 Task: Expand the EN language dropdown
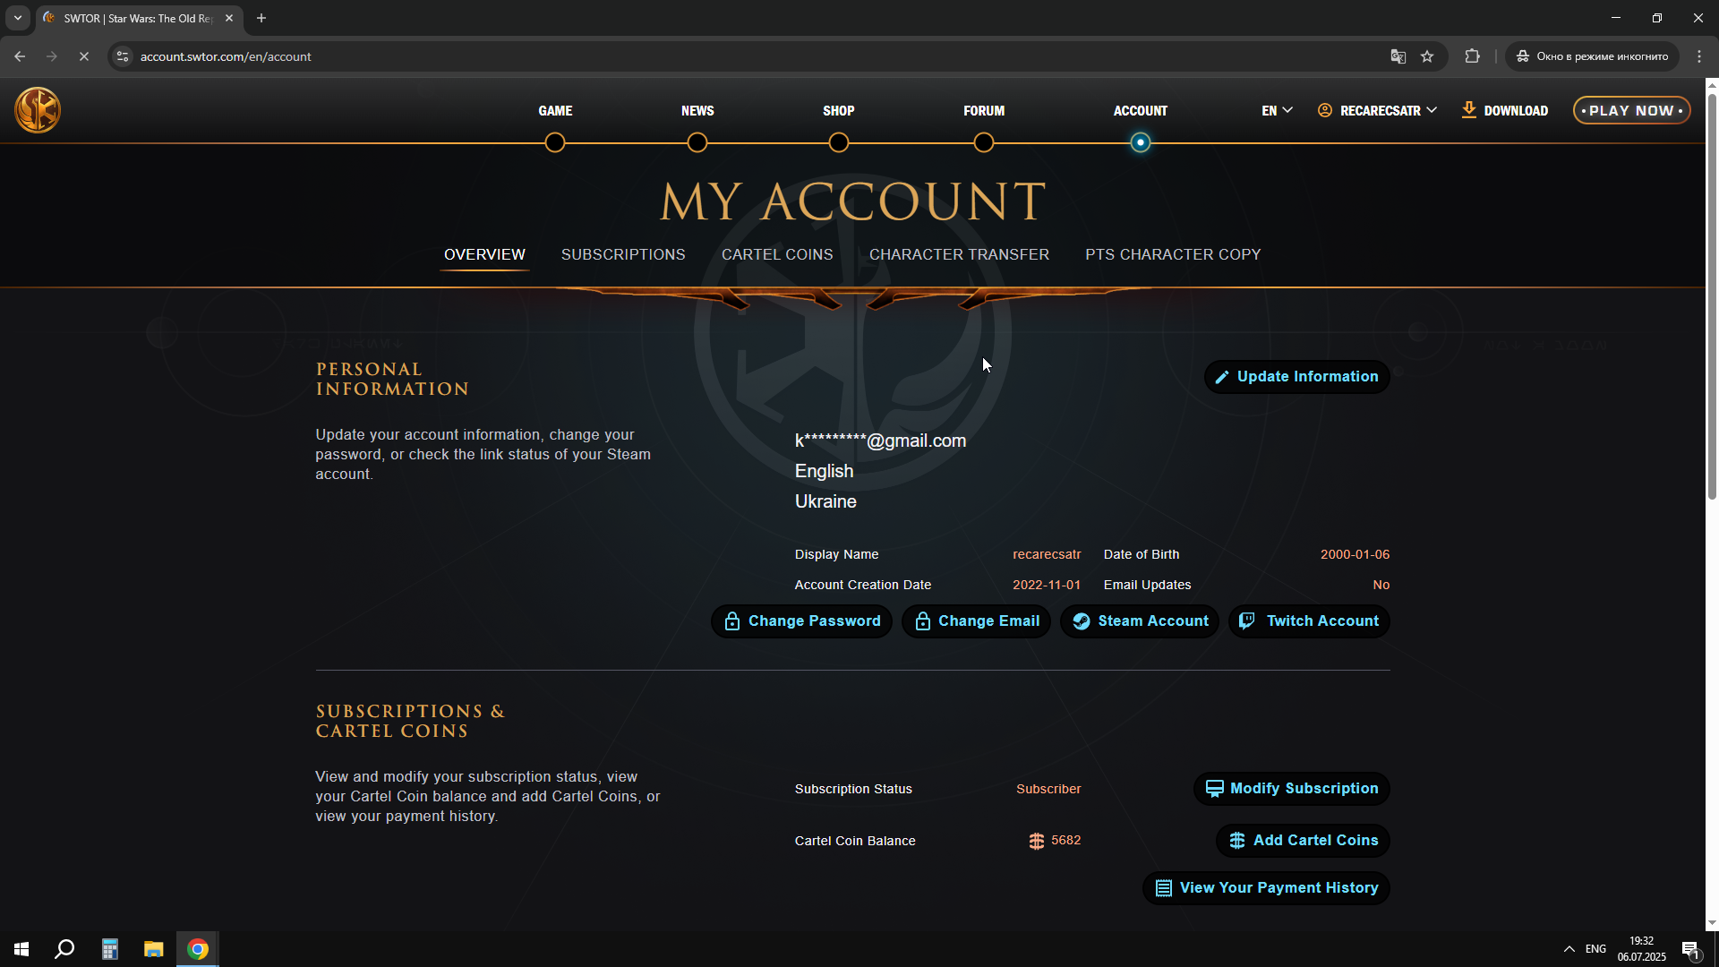(1277, 110)
